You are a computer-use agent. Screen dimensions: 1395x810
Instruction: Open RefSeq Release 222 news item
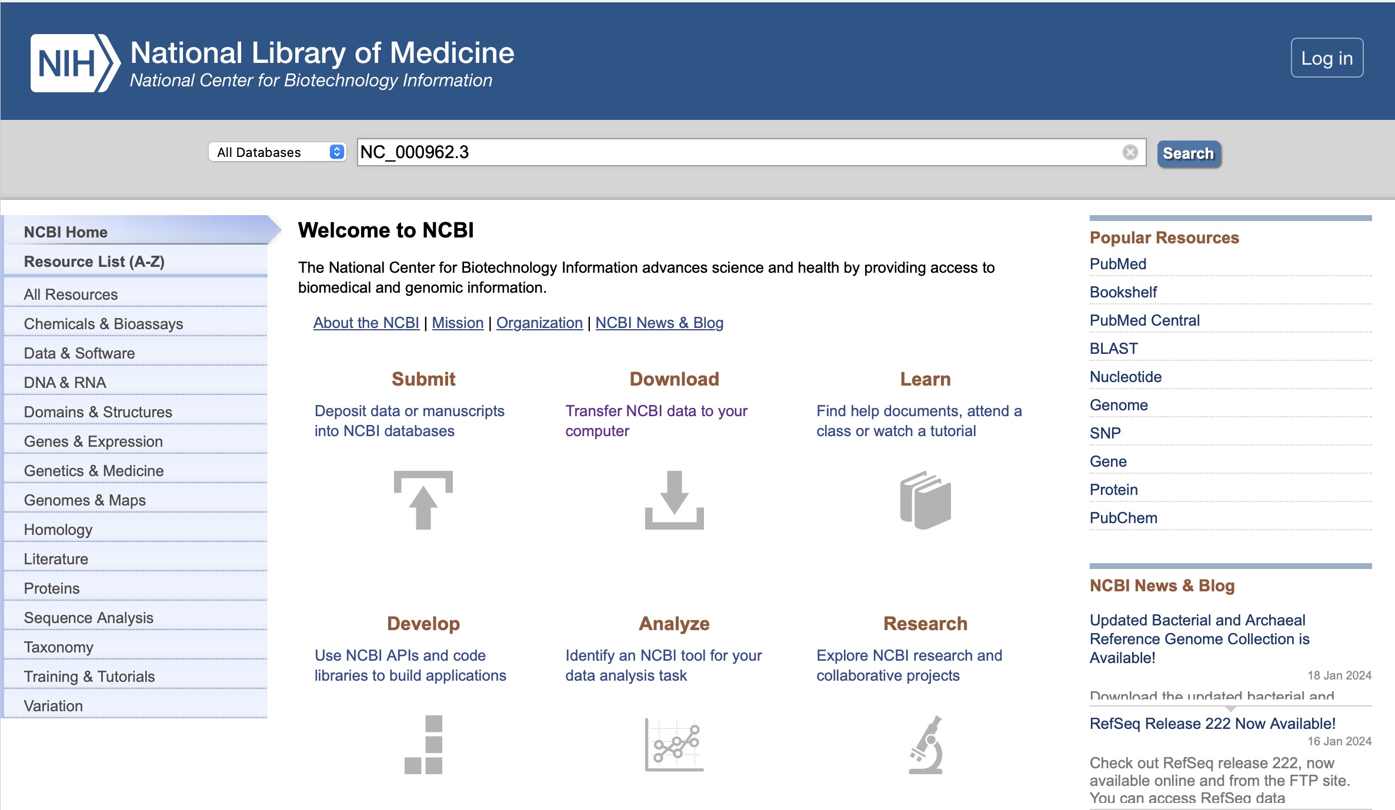1212,724
